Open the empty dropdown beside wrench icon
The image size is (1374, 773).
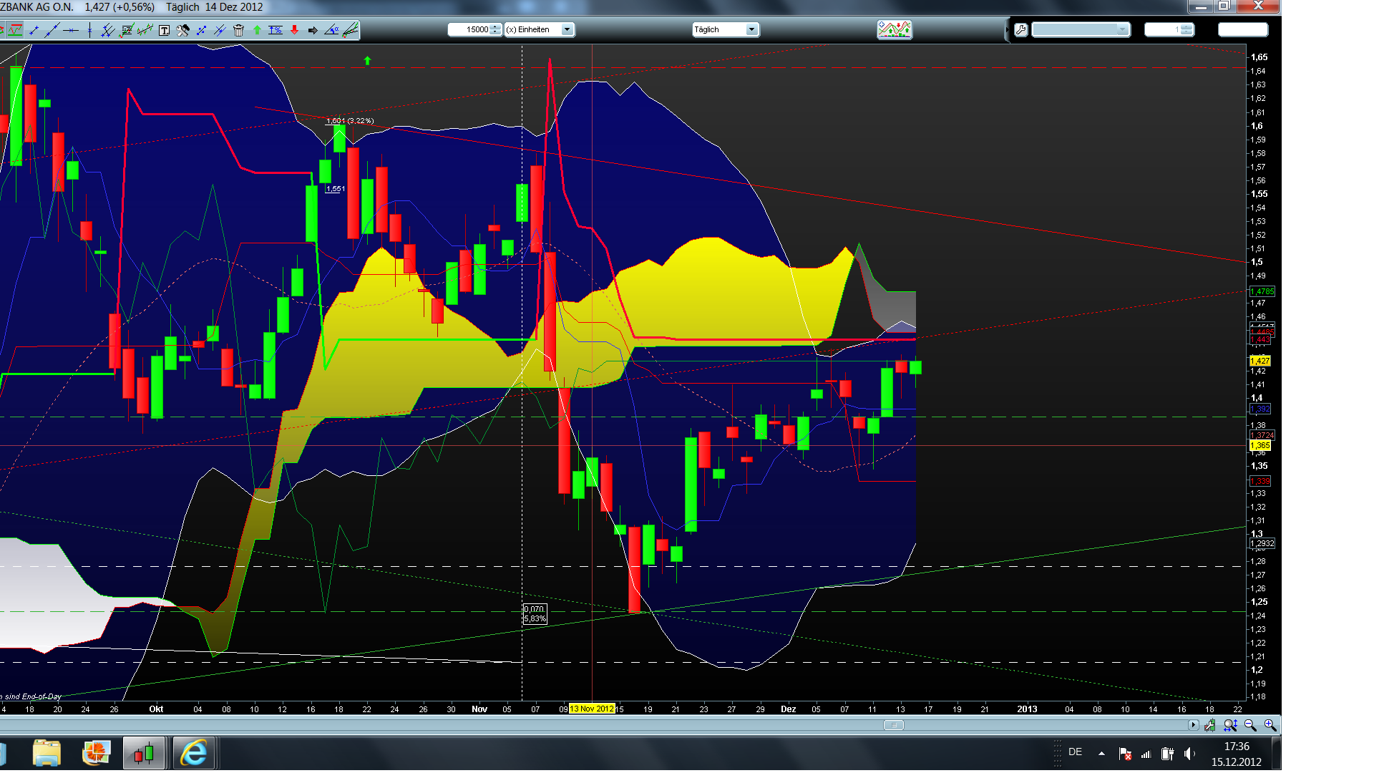(1122, 29)
